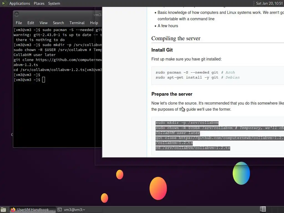Viewport: 284px width, 213px height.
Task: Click the highlighted 'sudo chown -R $USER' code line
Action: pyautogui.click(x=220, y=128)
